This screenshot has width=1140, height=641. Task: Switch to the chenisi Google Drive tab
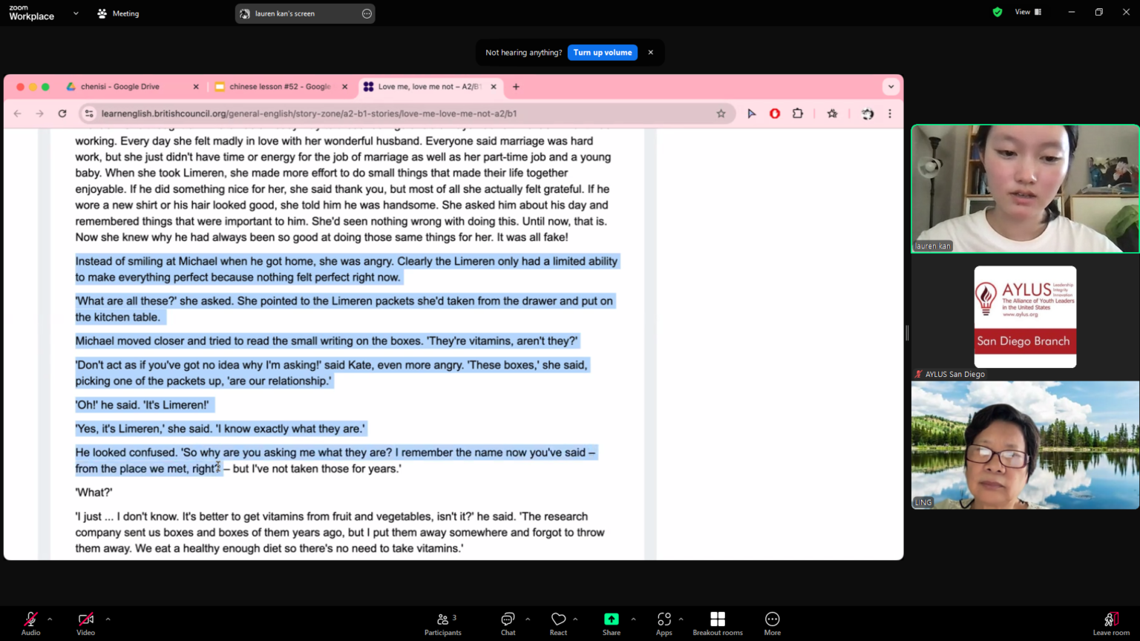tap(122, 87)
